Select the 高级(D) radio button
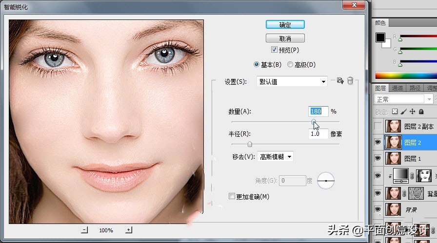Screen dimensions: 437x243 click(290, 65)
